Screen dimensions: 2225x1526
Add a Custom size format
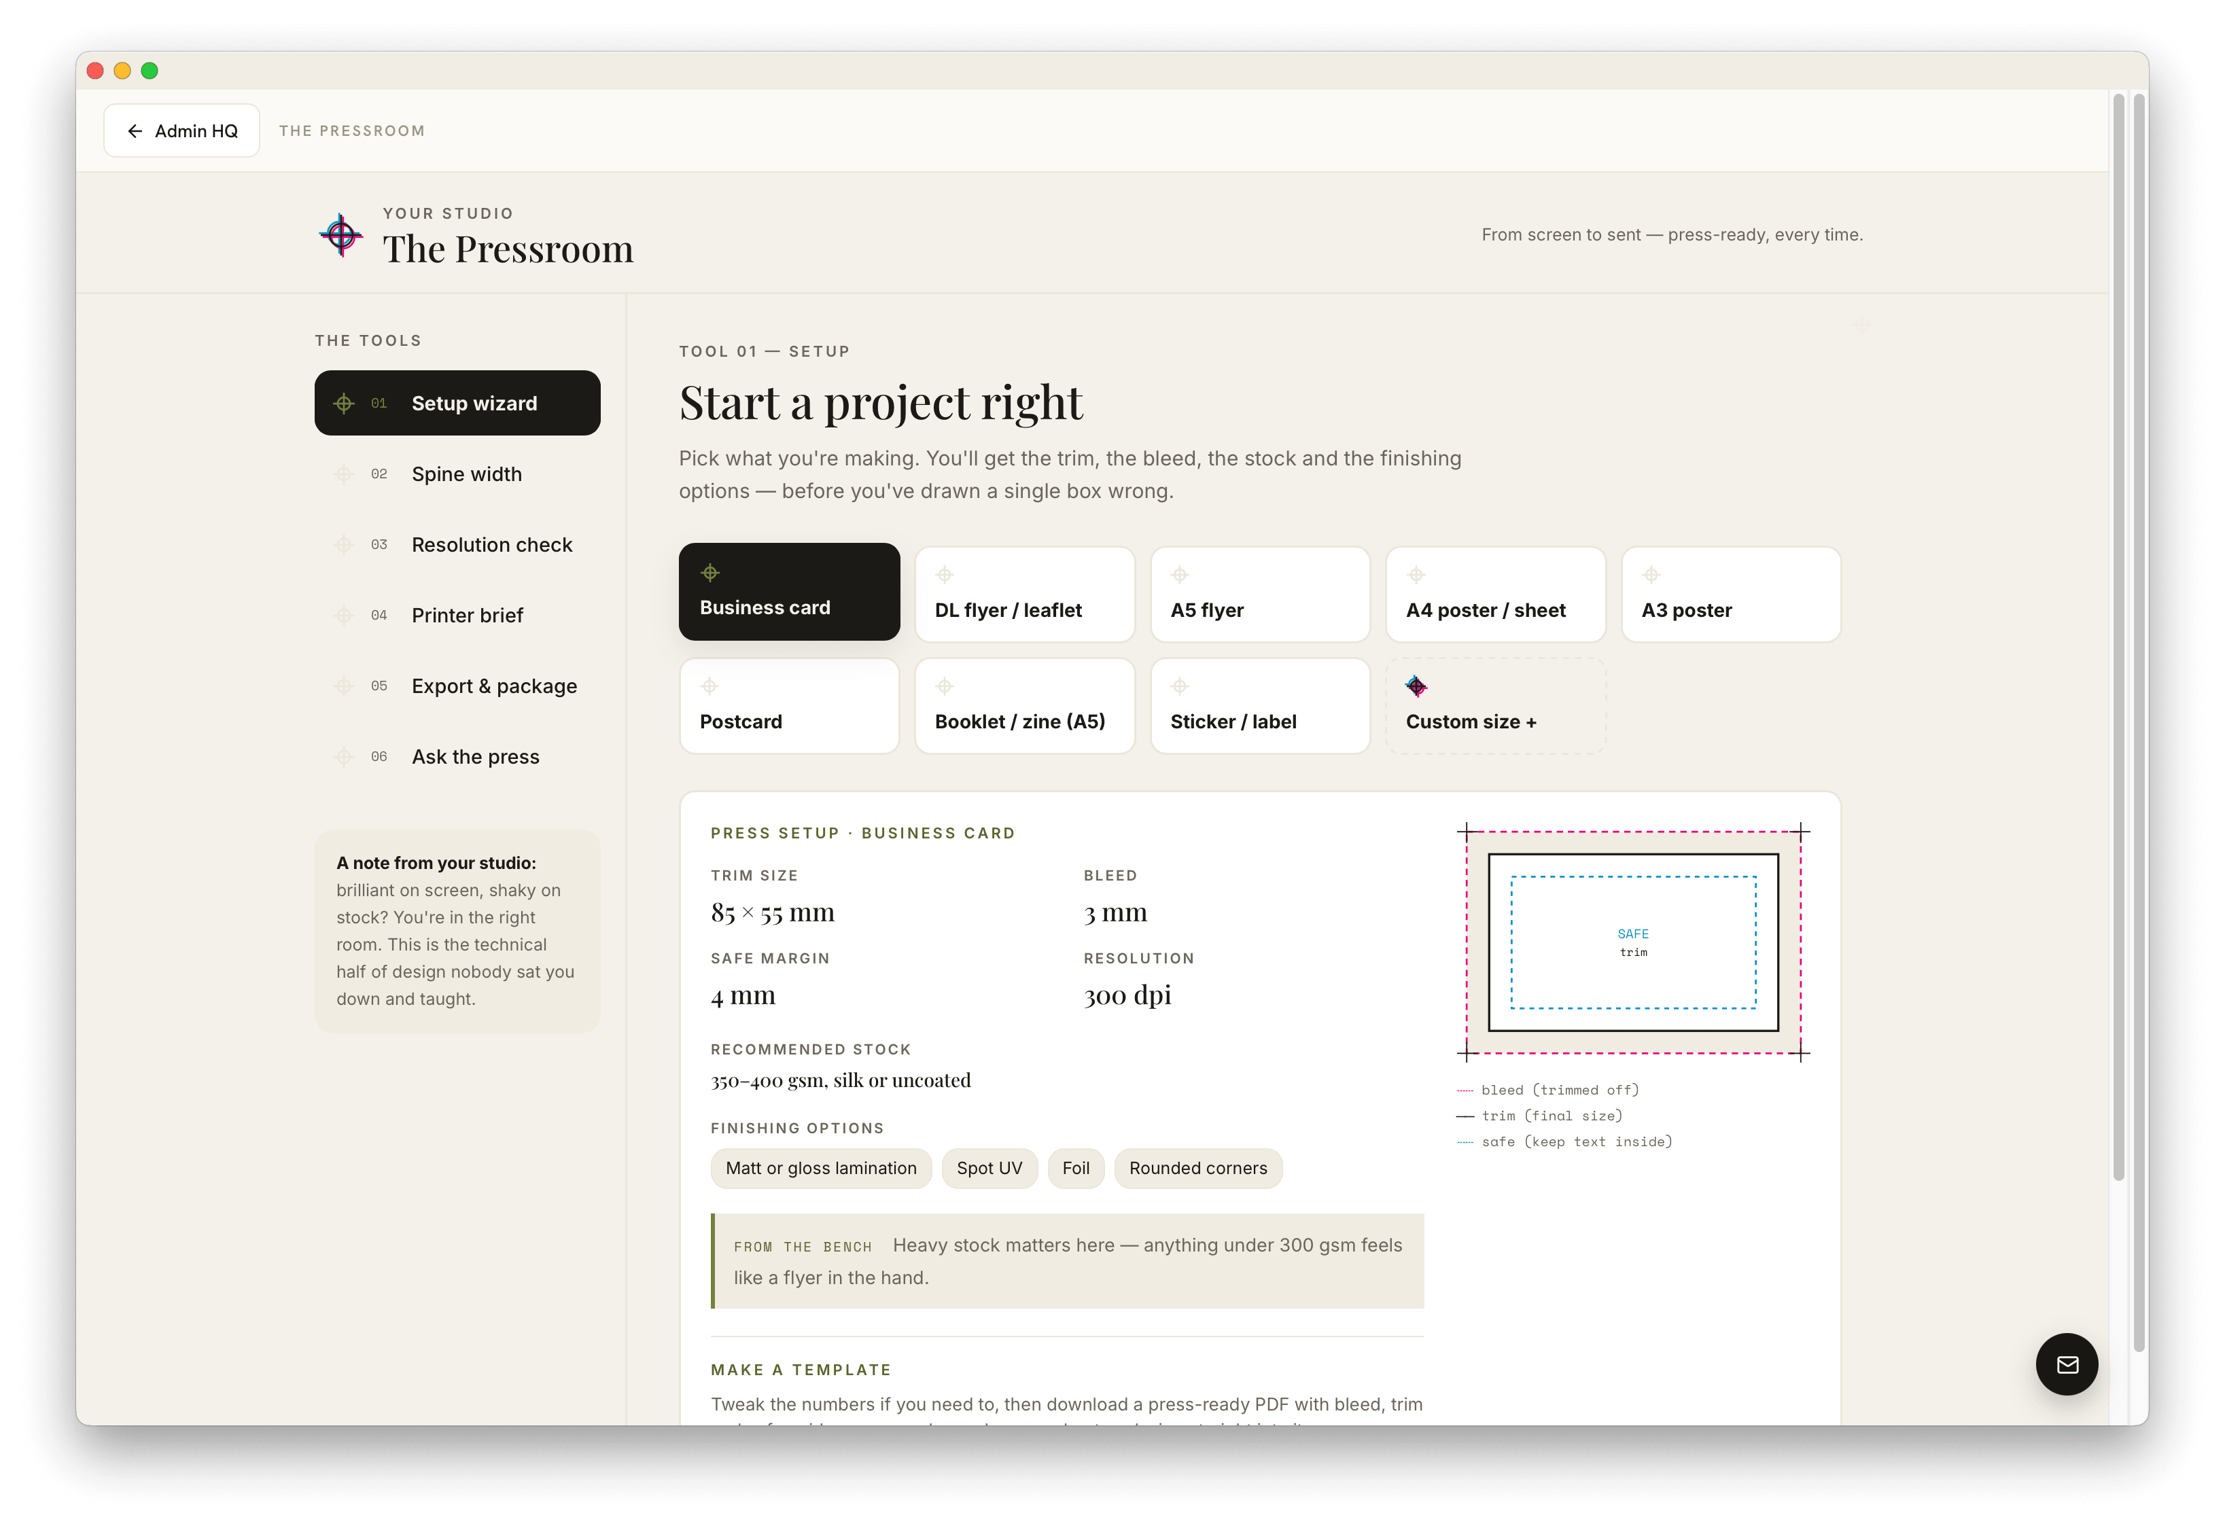pyautogui.click(x=1496, y=707)
